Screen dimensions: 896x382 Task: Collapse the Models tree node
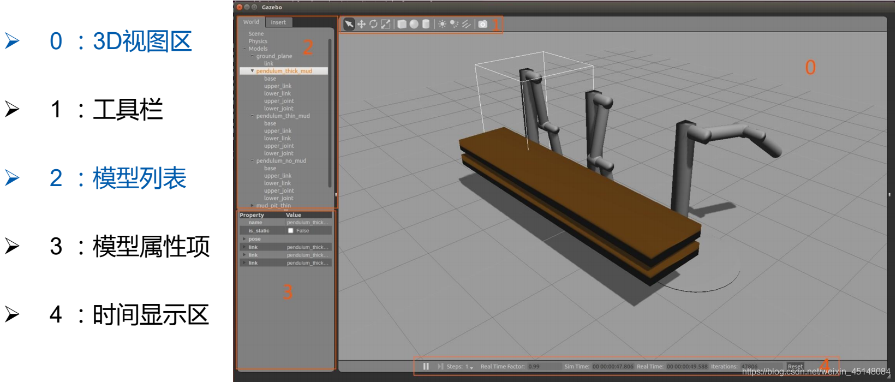(244, 49)
